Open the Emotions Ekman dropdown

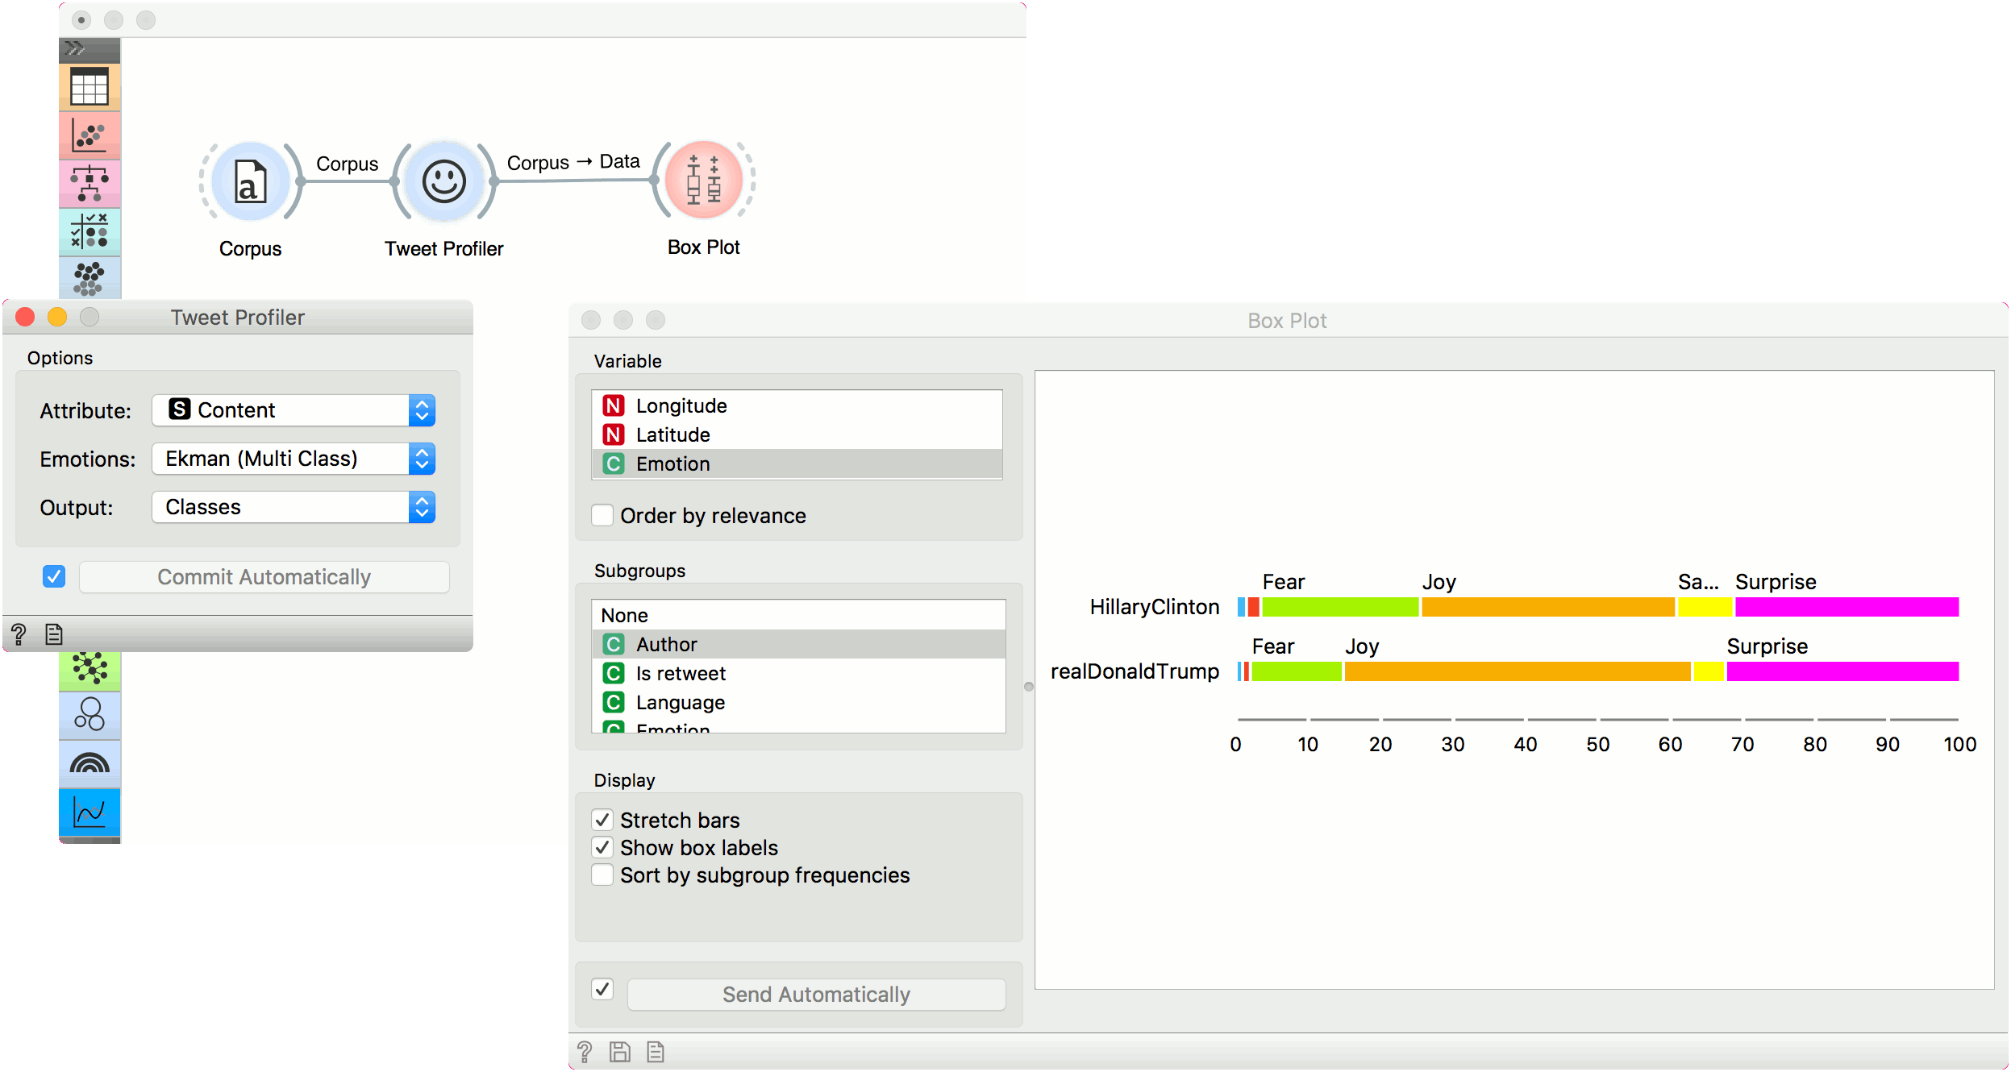click(294, 459)
